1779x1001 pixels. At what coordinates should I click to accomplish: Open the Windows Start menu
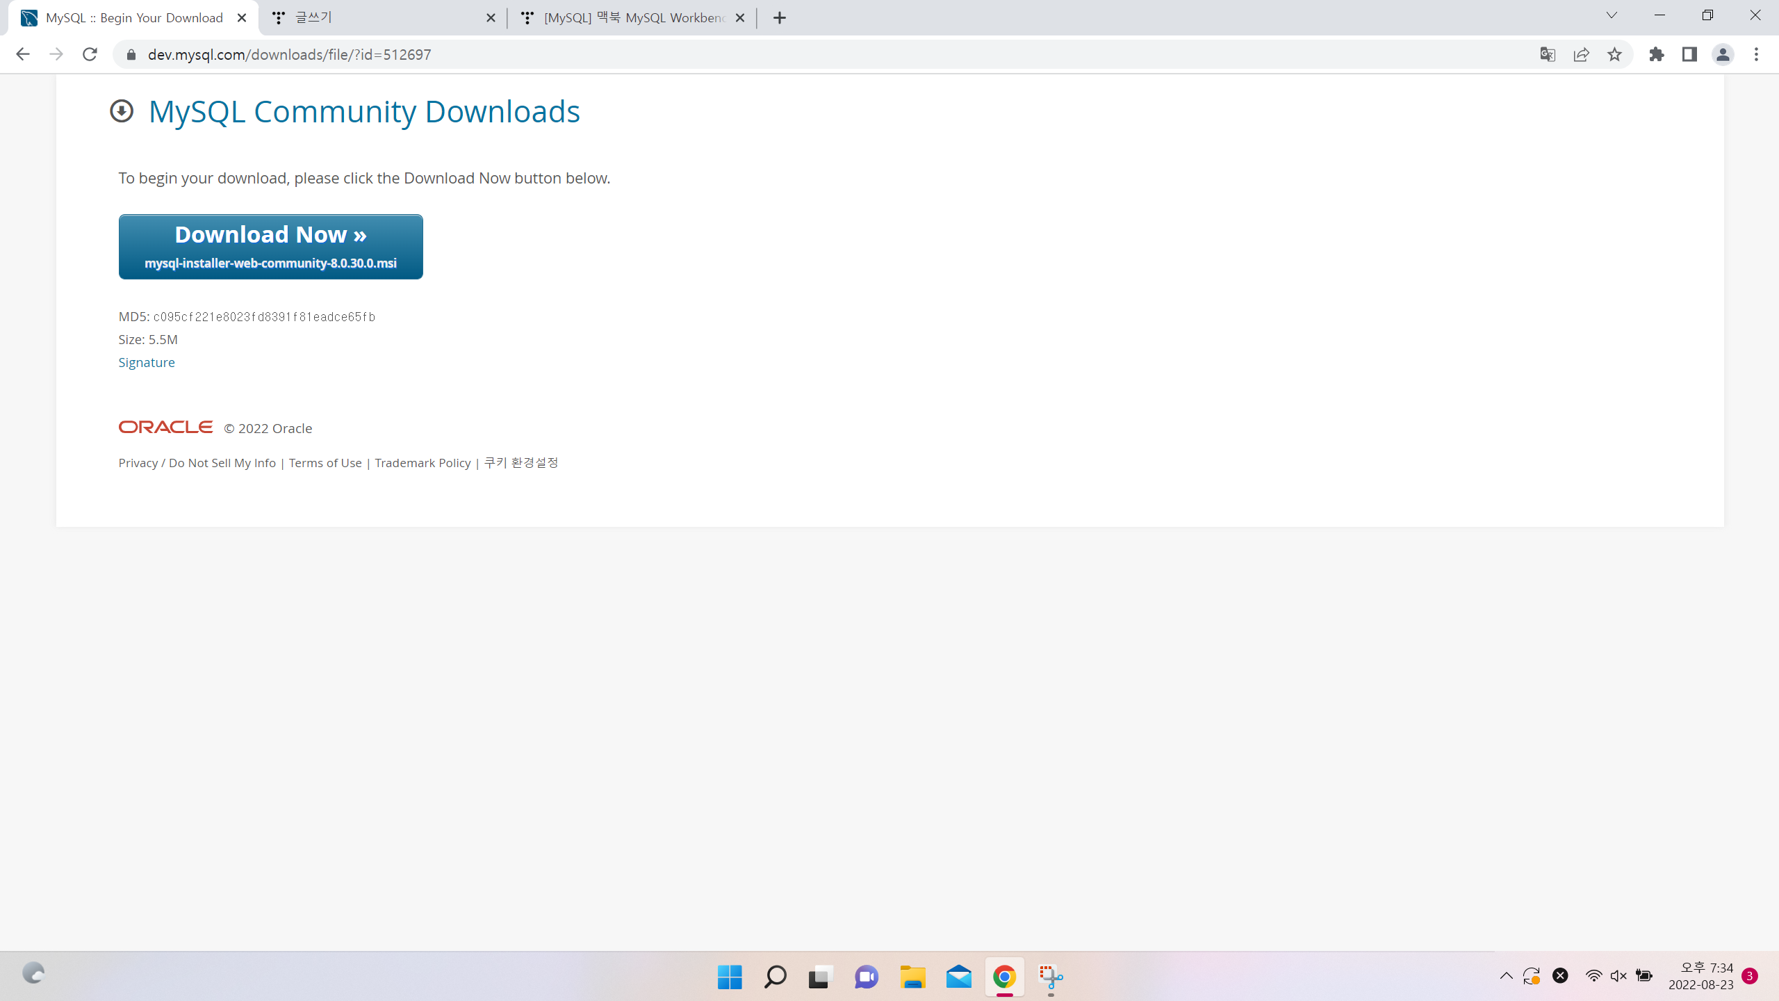tap(730, 977)
